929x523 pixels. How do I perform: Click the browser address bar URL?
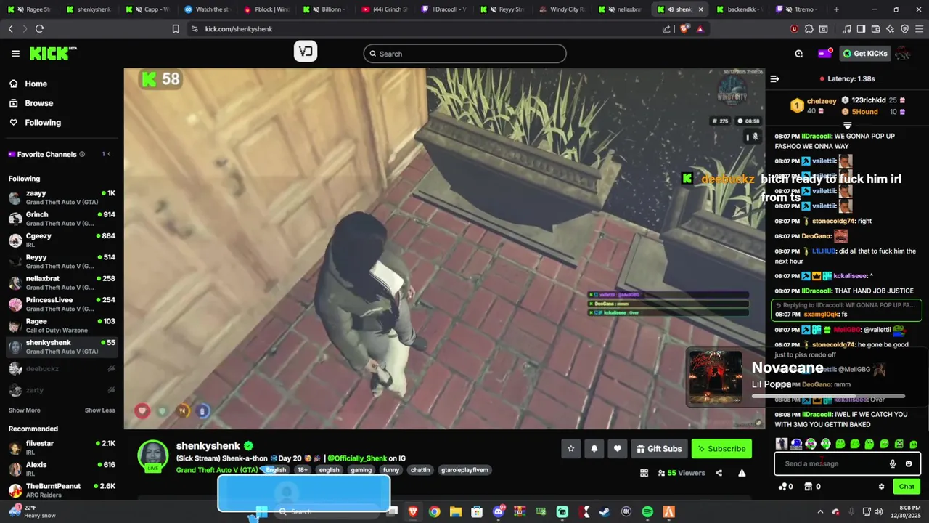[239, 28]
